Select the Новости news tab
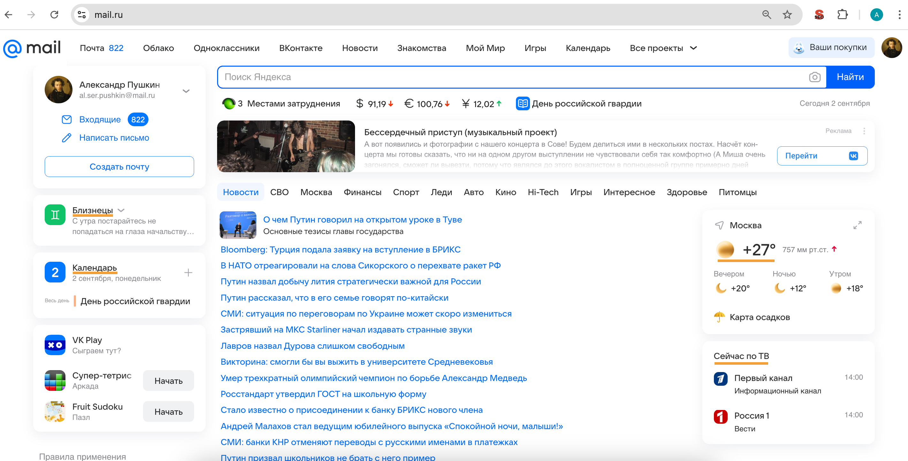This screenshot has width=908, height=461. tap(241, 192)
